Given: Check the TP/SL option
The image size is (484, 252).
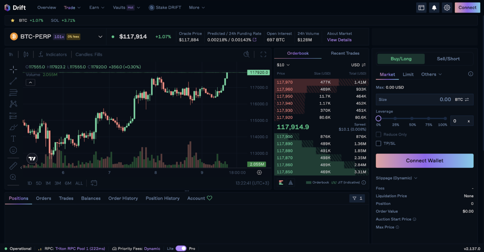Looking at the screenshot, I should pyautogui.click(x=378, y=144).
